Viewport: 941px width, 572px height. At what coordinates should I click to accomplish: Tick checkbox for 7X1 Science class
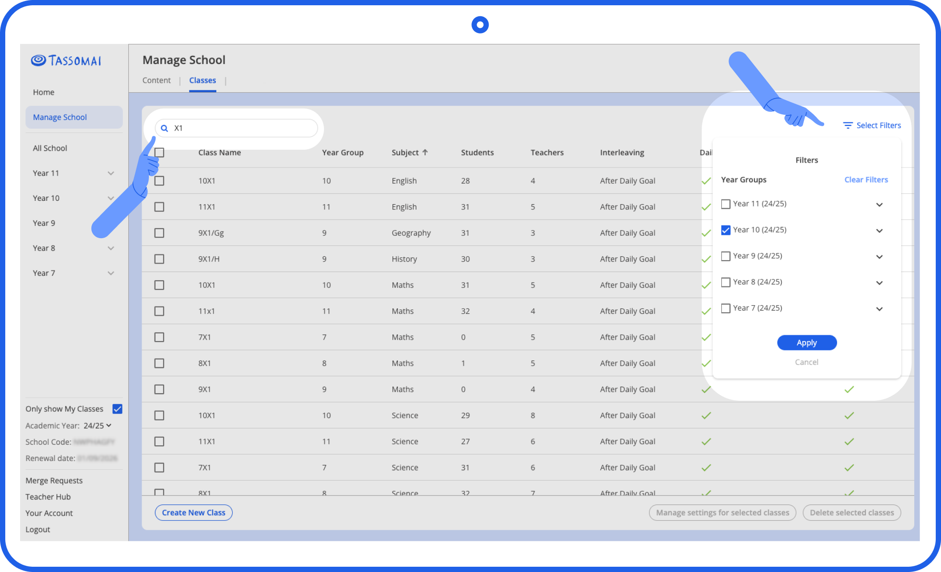(159, 467)
